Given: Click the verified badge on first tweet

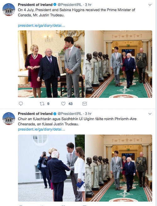Looking at the screenshot, I should click(55, 4).
